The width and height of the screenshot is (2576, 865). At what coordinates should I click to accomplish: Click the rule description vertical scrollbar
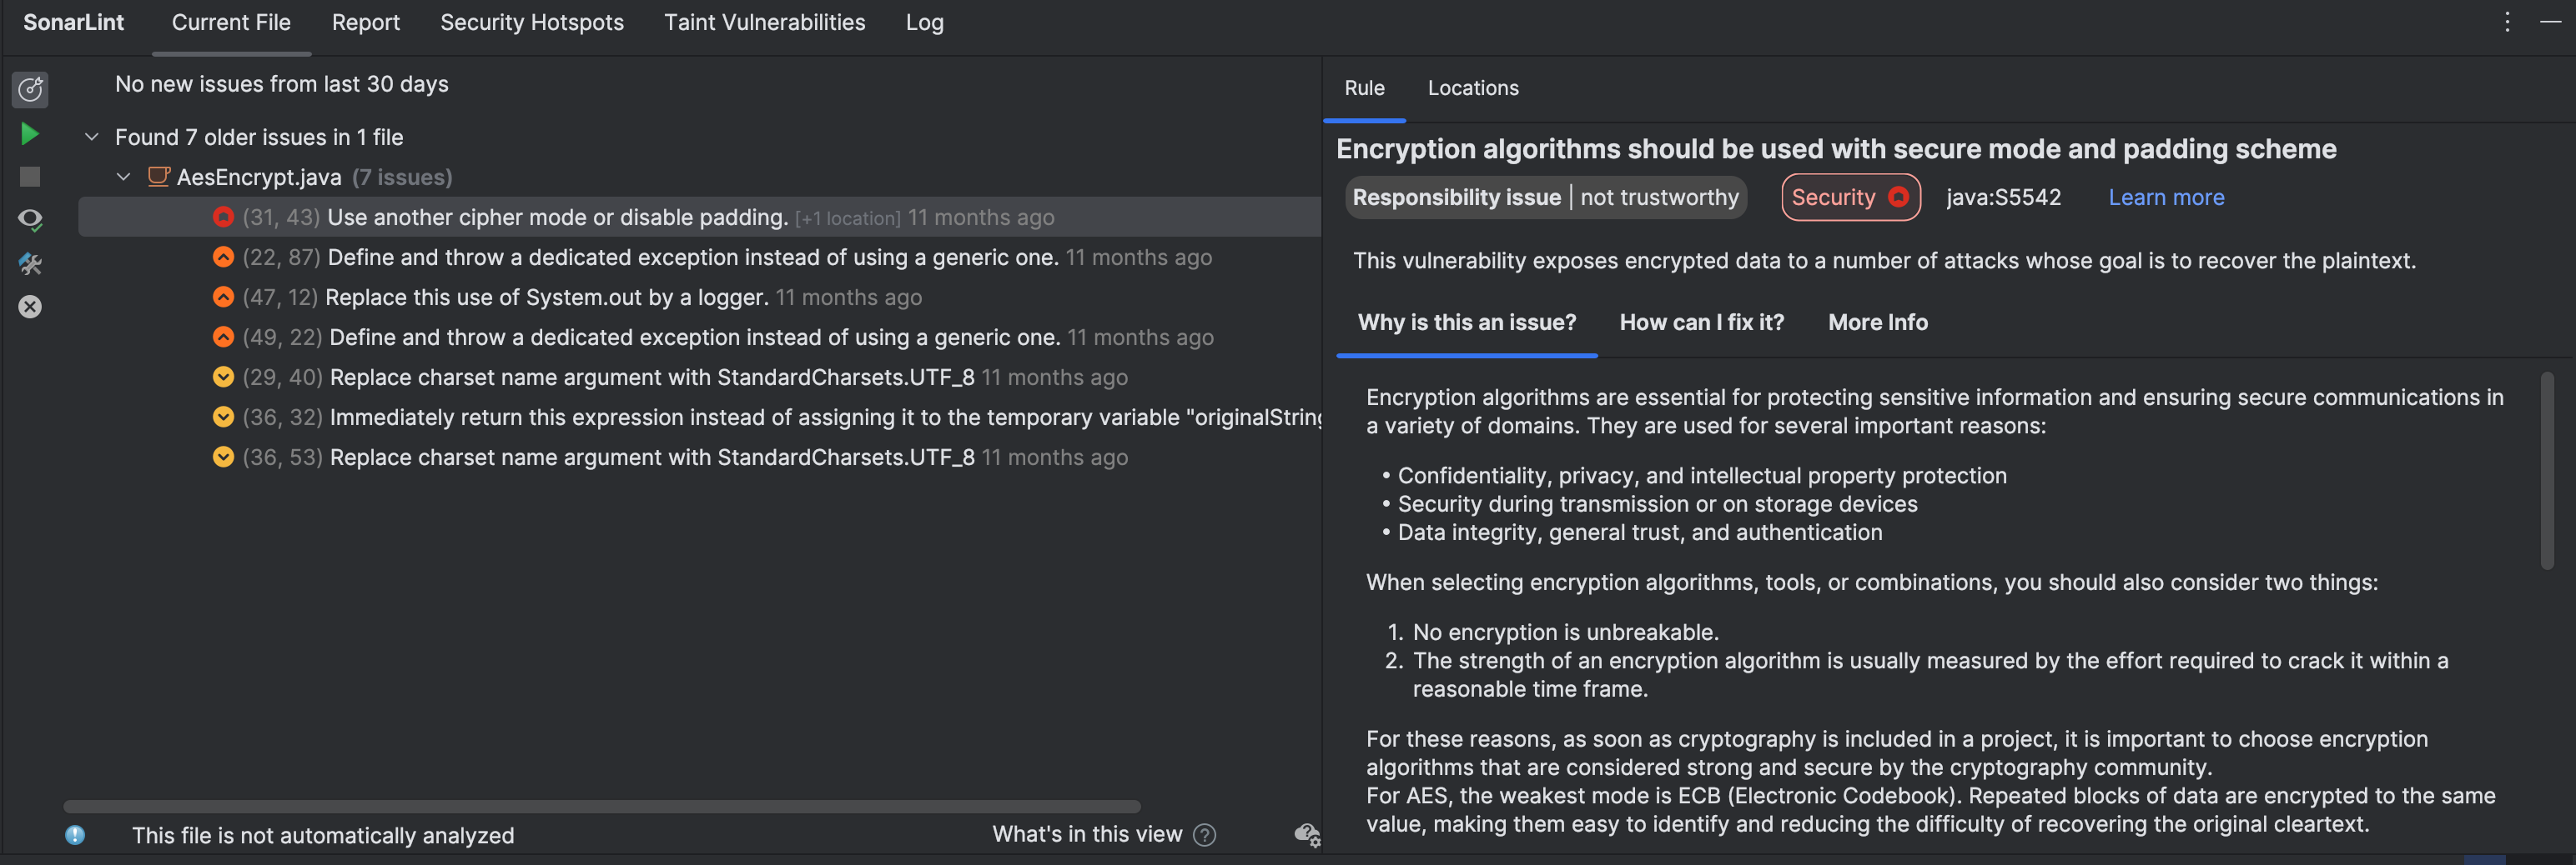click(2546, 471)
